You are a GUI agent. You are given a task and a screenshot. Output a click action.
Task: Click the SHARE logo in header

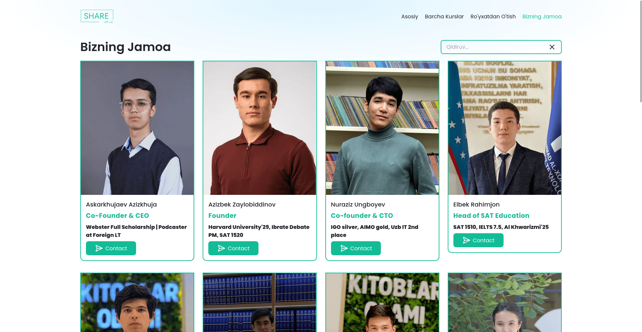[97, 16]
